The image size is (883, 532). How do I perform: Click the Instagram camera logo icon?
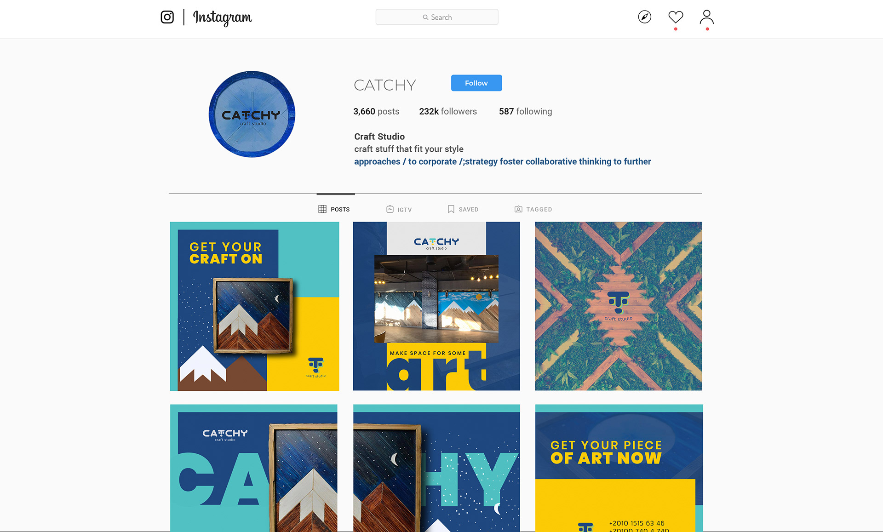pos(167,17)
